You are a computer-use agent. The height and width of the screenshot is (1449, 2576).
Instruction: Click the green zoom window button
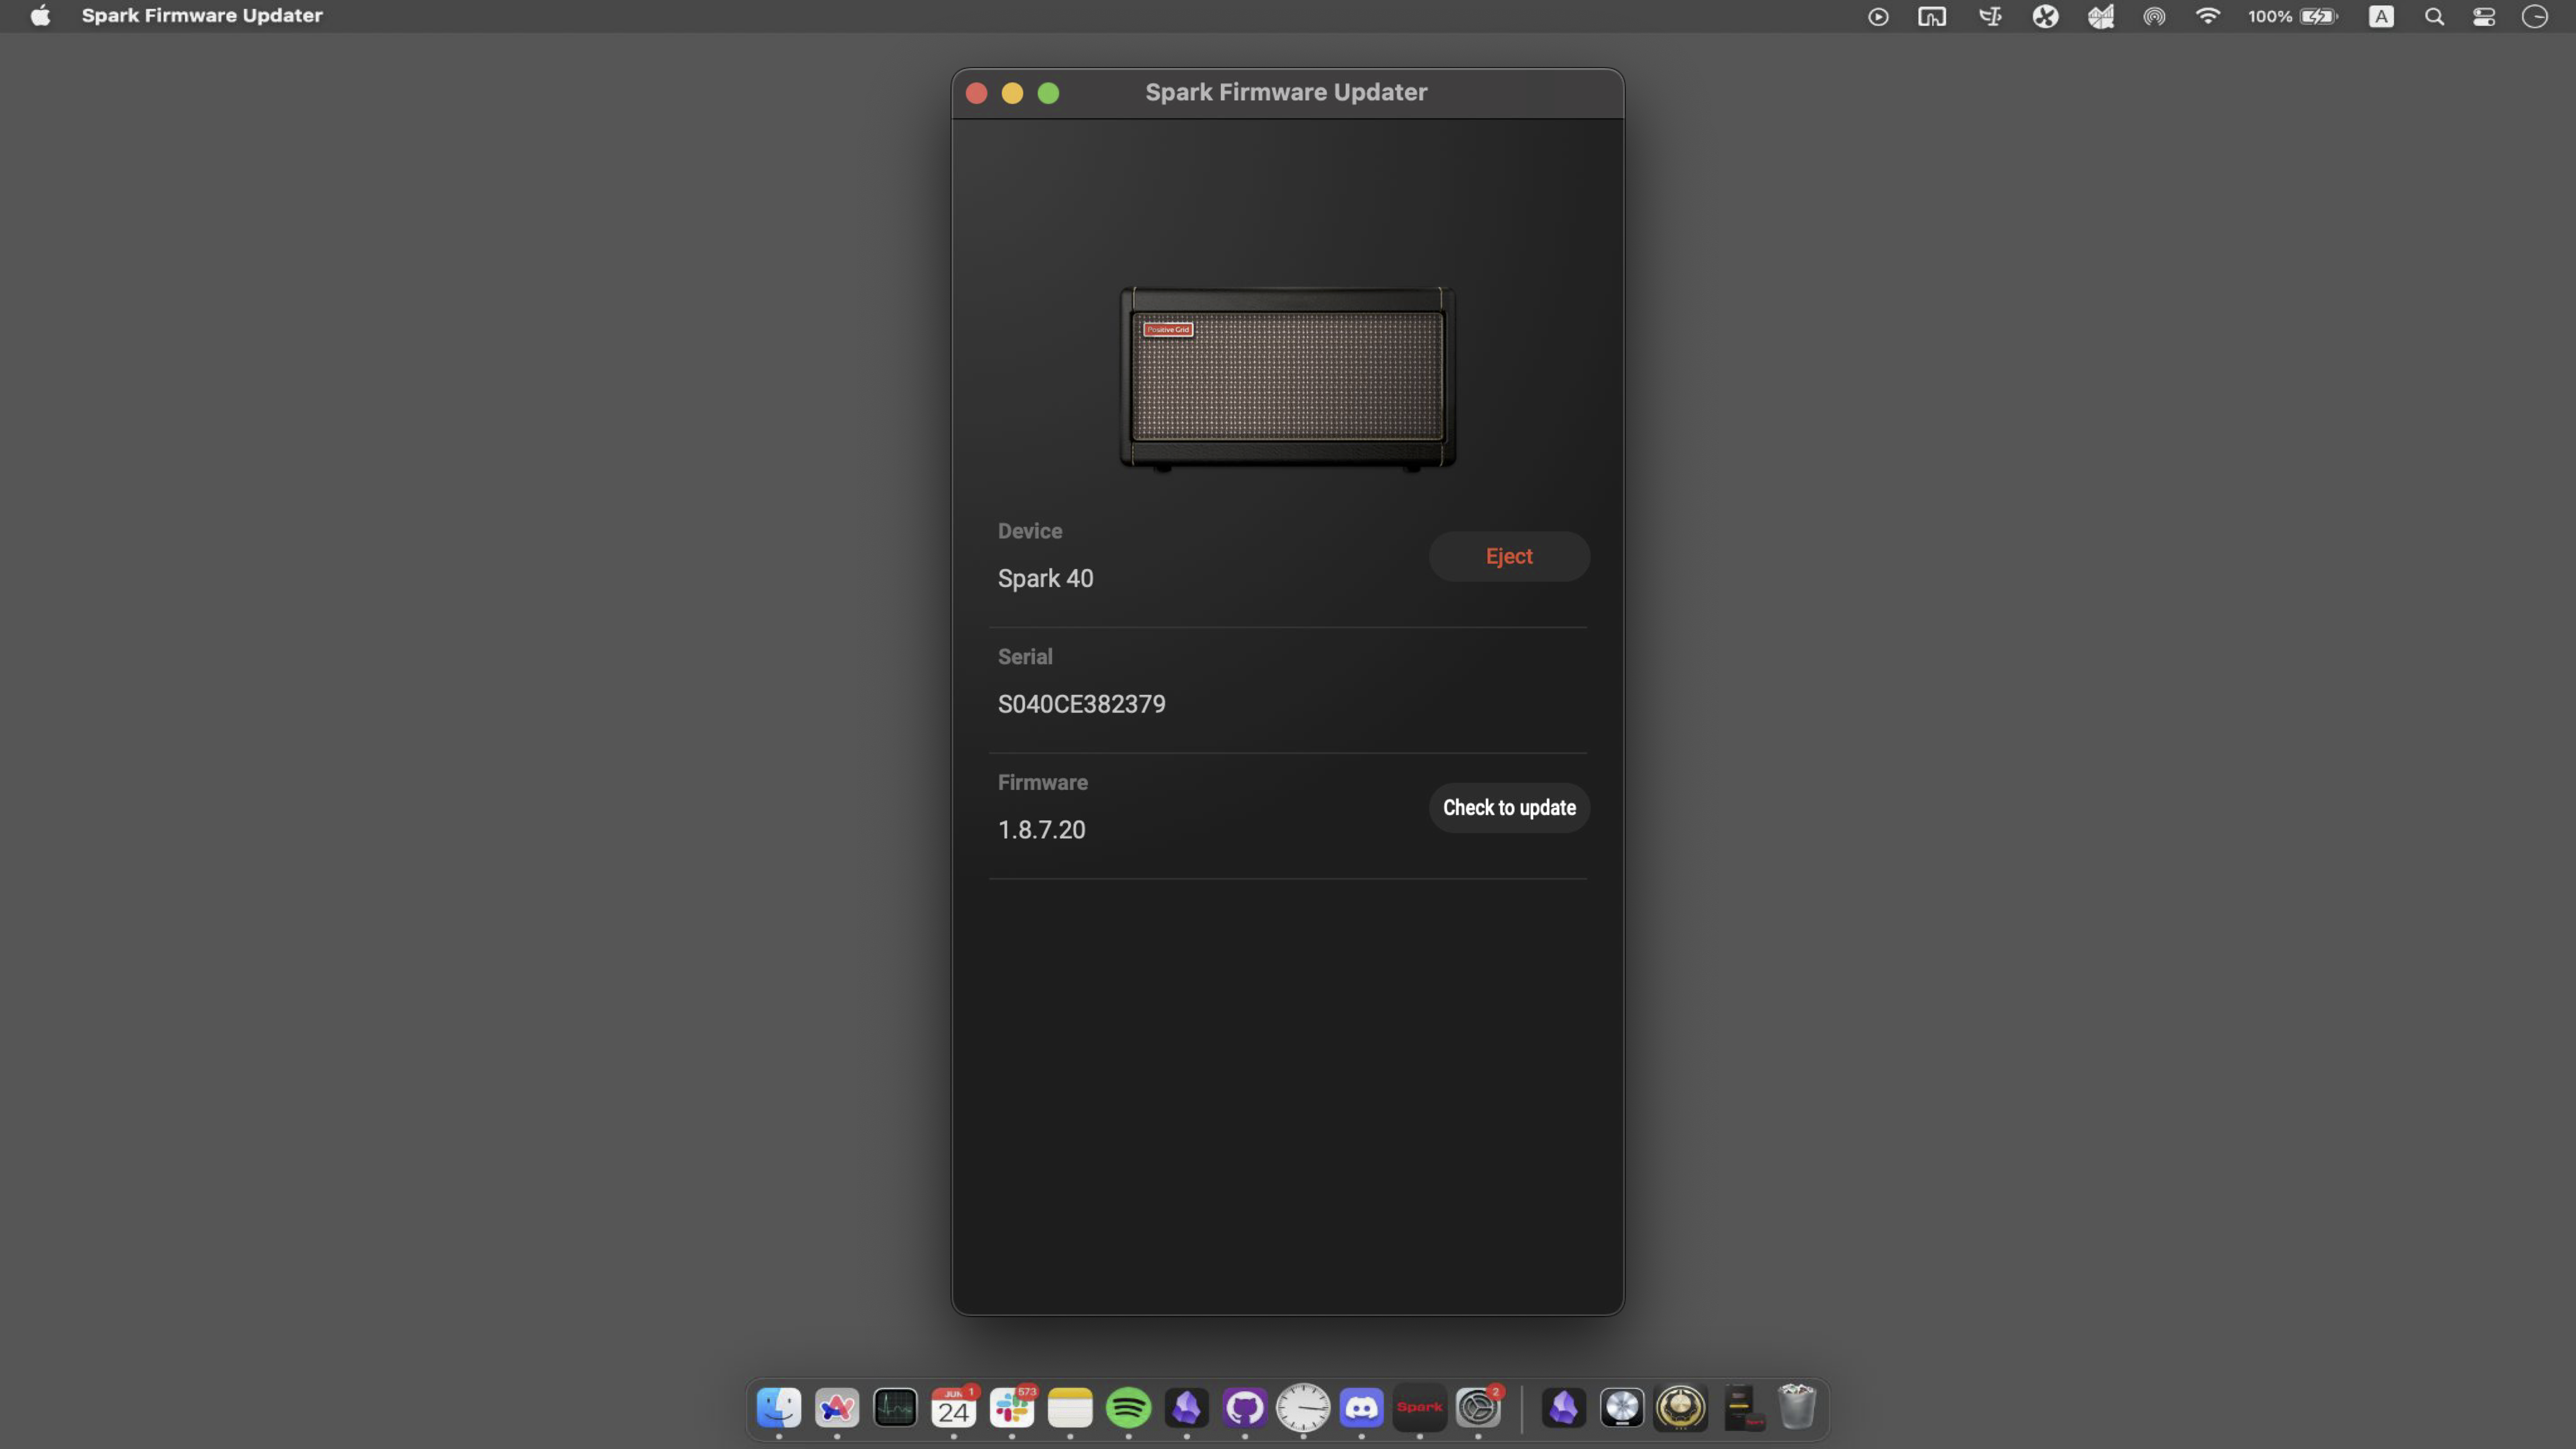tap(1048, 93)
